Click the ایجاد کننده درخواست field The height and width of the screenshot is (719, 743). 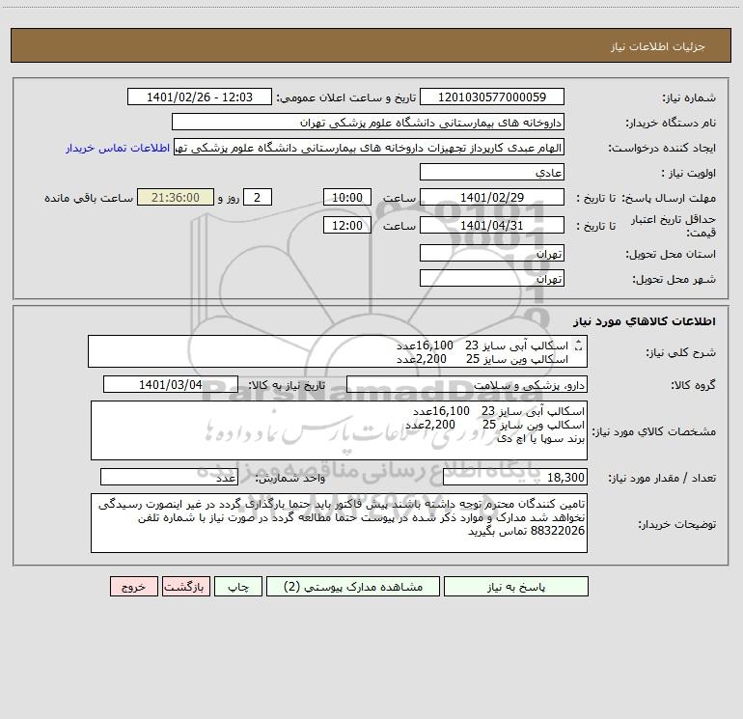[370, 147]
